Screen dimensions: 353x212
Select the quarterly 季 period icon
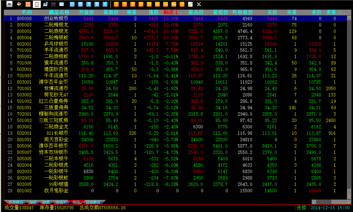tap(97, 4)
